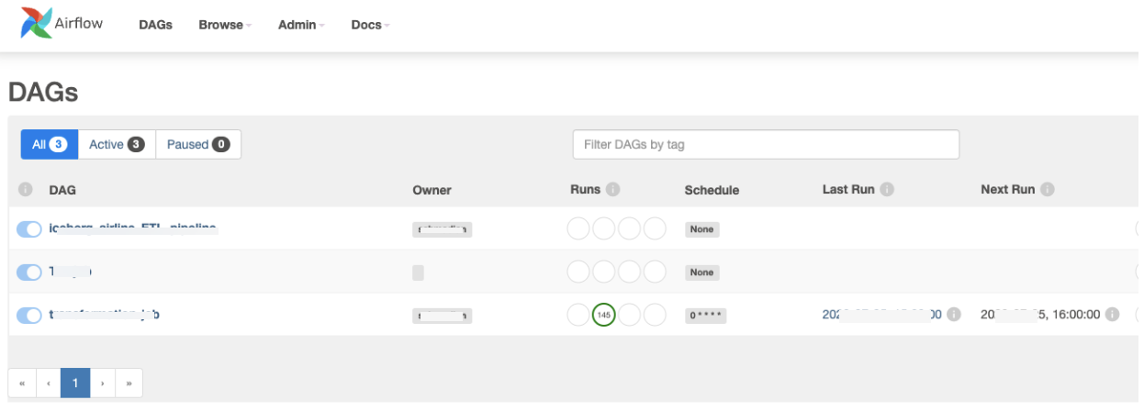Click info icon beside DAG column header
This screenshot has height=411, width=1144.
click(x=26, y=190)
